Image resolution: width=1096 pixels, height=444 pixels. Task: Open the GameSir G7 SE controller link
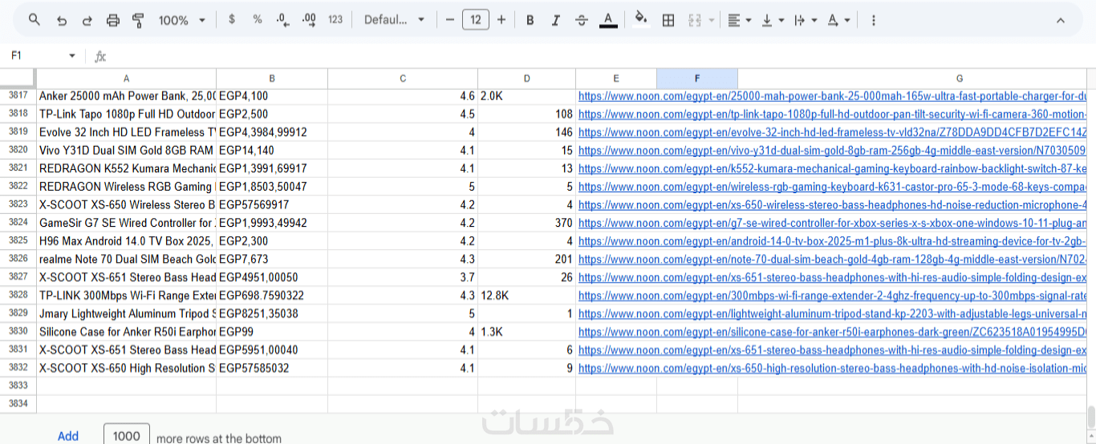pyautogui.click(x=831, y=223)
